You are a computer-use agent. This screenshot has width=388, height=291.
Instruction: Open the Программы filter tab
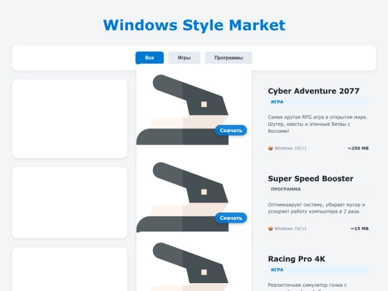tap(228, 57)
